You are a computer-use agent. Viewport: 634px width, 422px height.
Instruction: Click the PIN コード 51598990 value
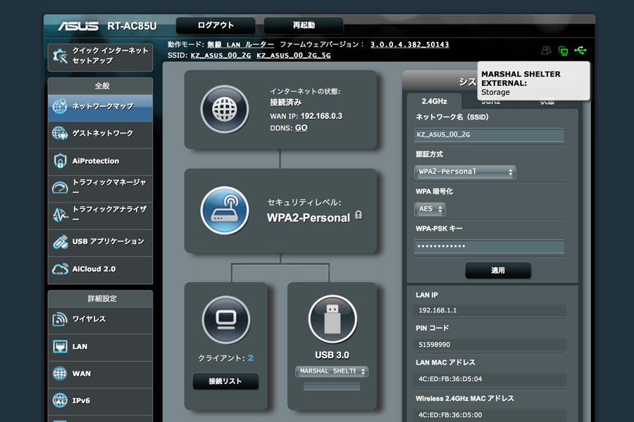pos(434,345)
